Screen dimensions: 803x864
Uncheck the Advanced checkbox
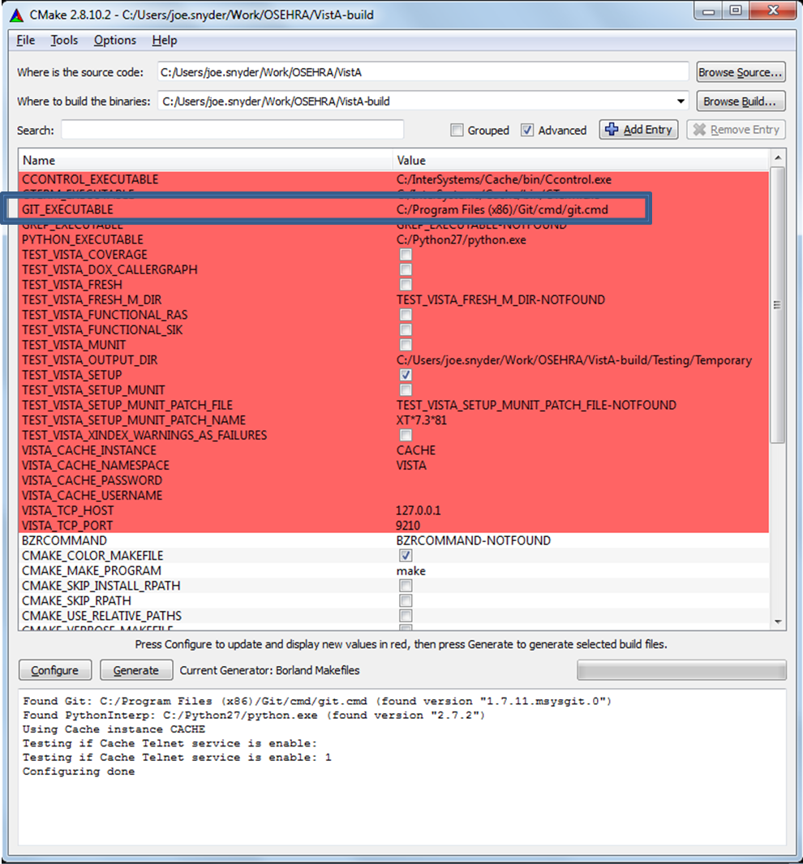pyautogui.click(x=527, y=131)
